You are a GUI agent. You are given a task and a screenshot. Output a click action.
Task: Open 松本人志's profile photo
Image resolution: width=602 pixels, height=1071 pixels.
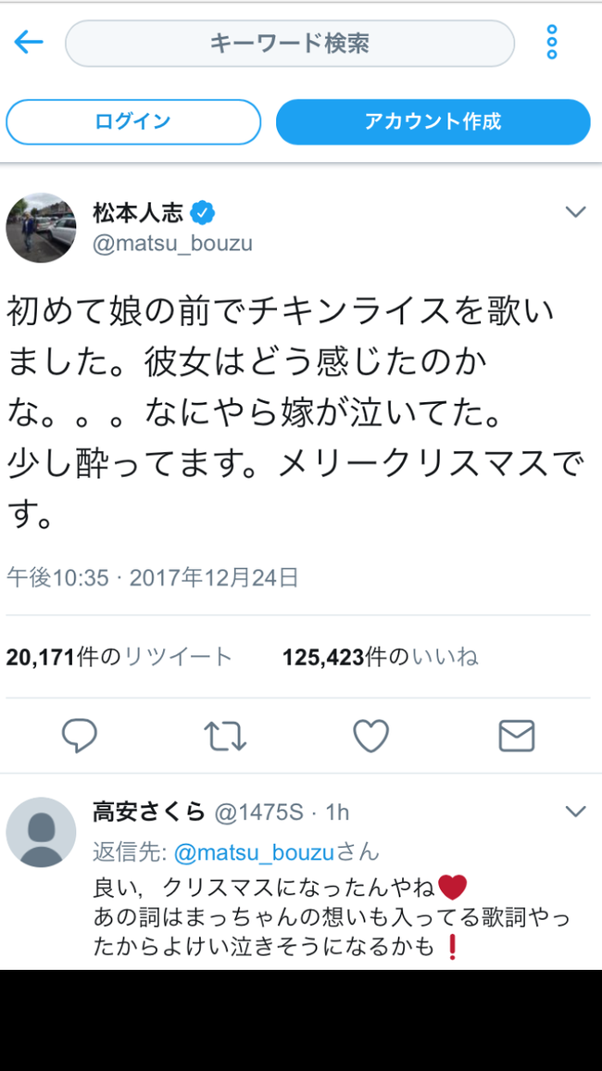click(x=41, y=228)
